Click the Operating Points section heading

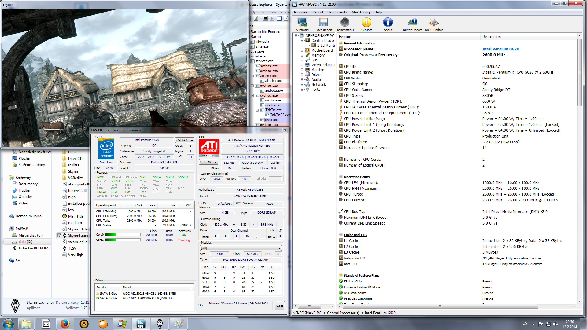(356, 177)
